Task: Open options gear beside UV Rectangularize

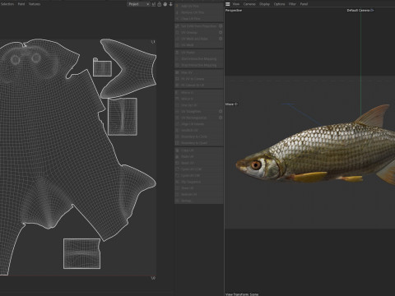Action: [221, 118]
